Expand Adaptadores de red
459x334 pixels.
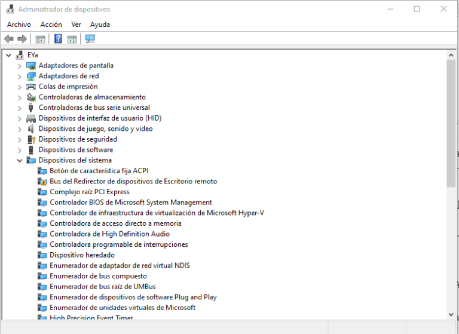click(20, 76)
